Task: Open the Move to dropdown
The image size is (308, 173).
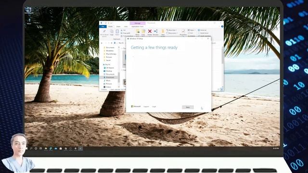Action: pyautogui.click(x=138, y=33)
